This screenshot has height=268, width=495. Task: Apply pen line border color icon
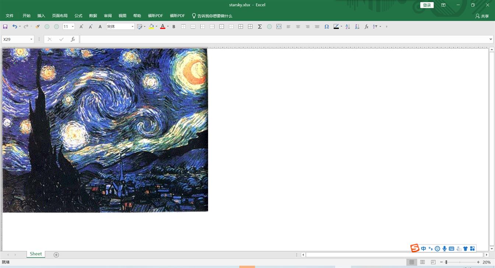336,27
